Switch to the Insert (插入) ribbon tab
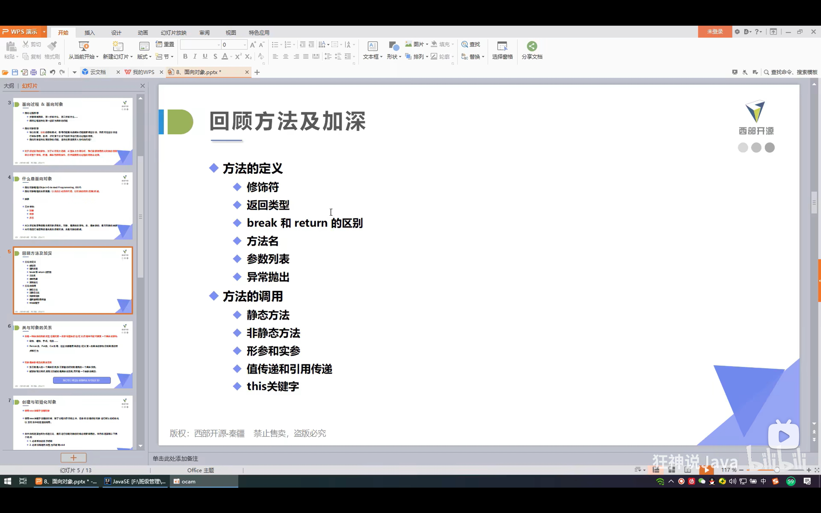 [x=90, y=33]
